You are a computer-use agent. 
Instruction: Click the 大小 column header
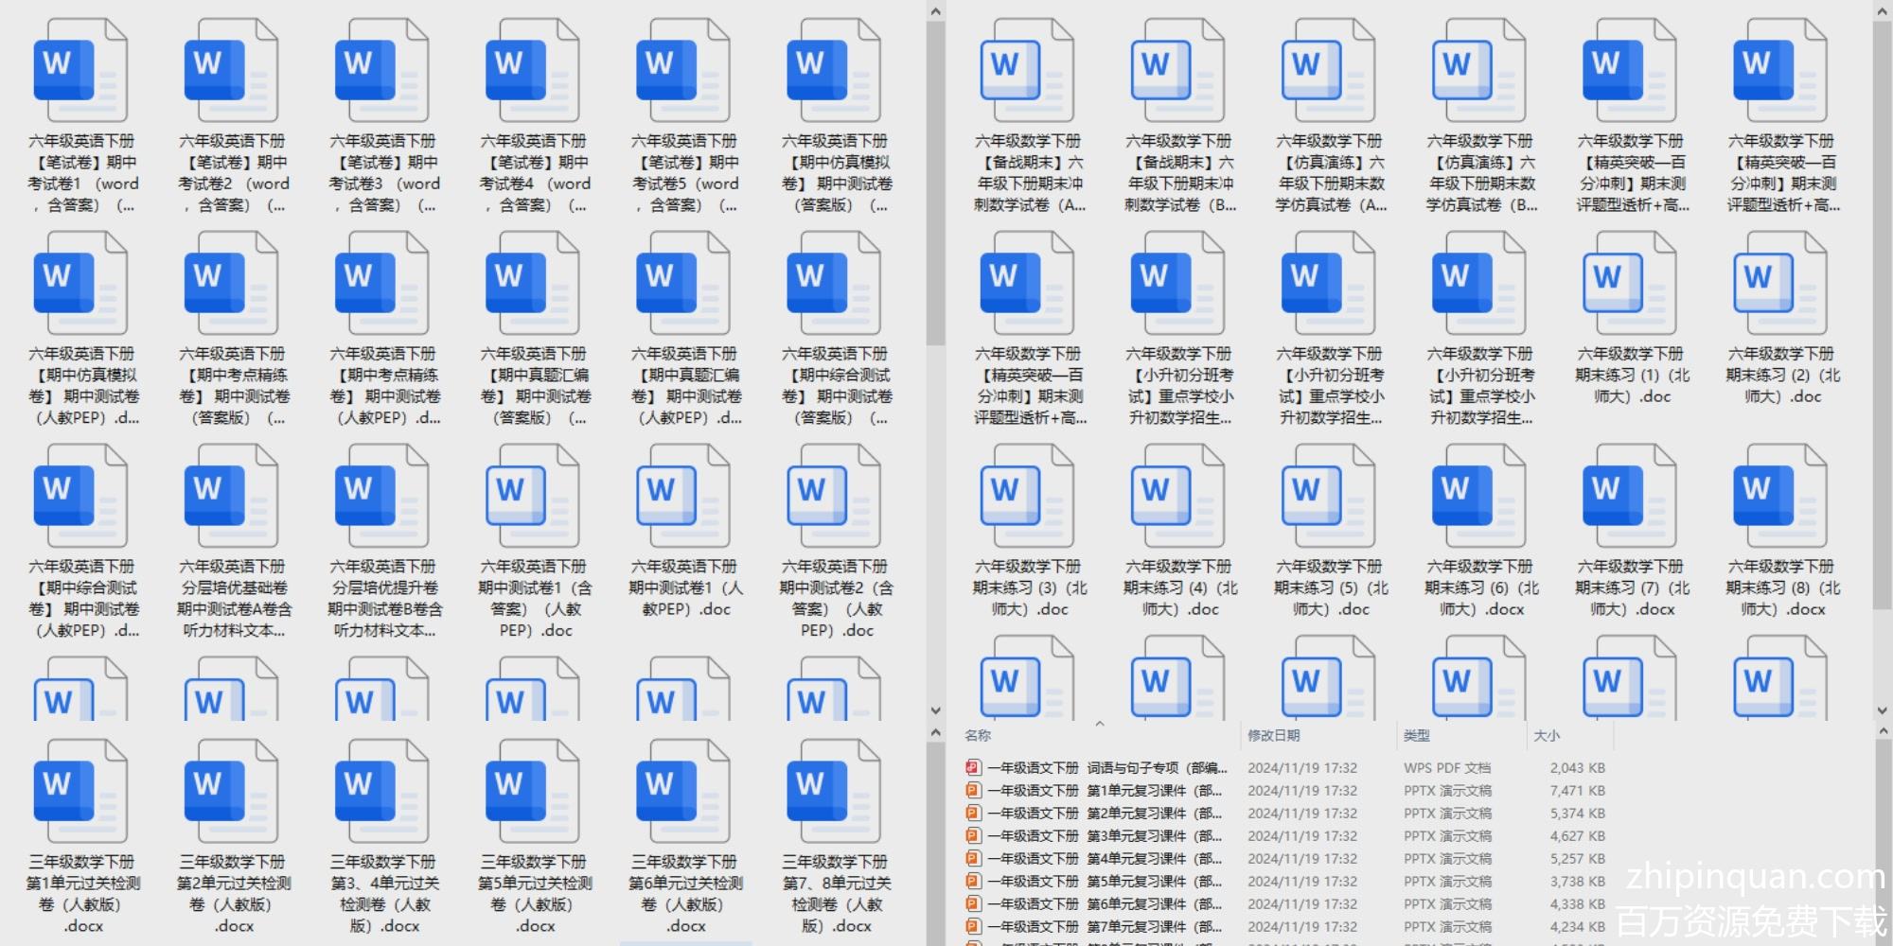tap(1546, 735)
